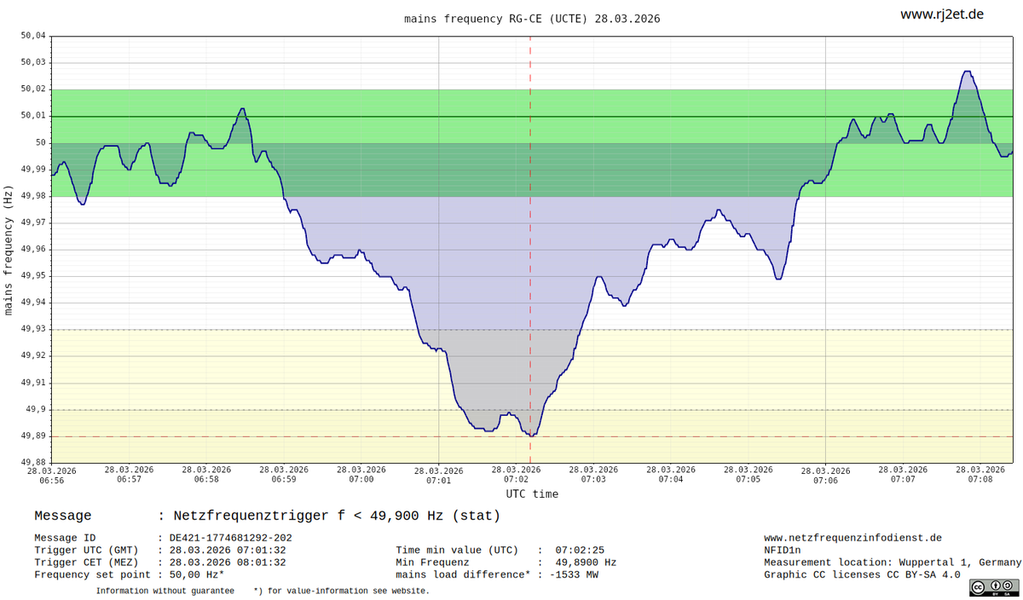1023x600 pixels.
Task: Click the 06:59 time axis label
Action: pyautogui.click(x=284, y=475)
